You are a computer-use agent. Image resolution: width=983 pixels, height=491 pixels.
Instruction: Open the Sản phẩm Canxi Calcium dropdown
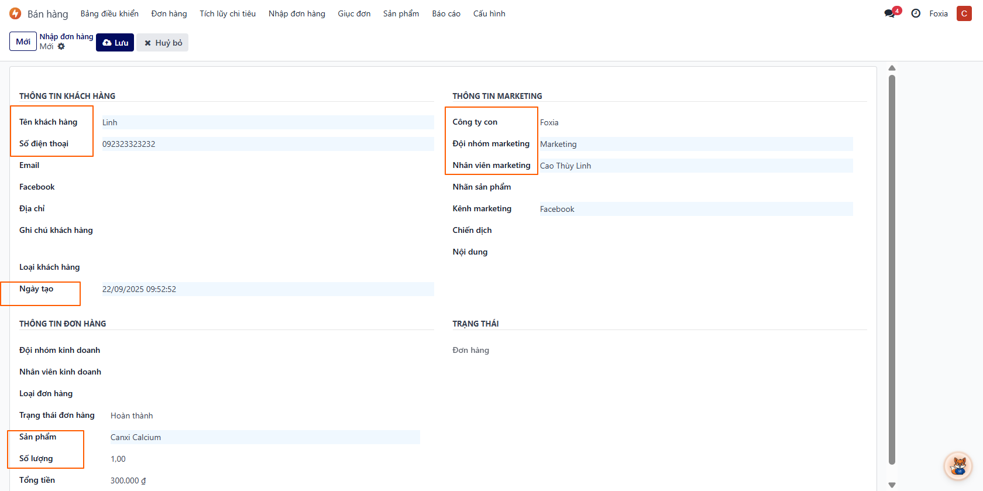point(264,437)
